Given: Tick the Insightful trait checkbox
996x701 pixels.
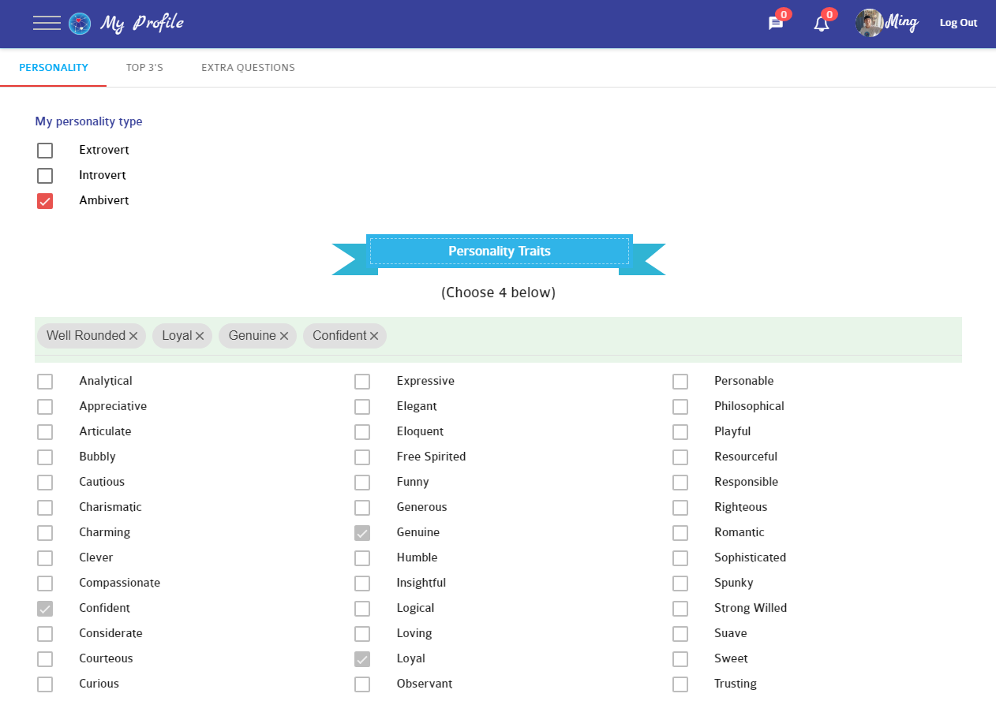Looking at the screenshot, I should pyautogui.click(x=362, y=584).
